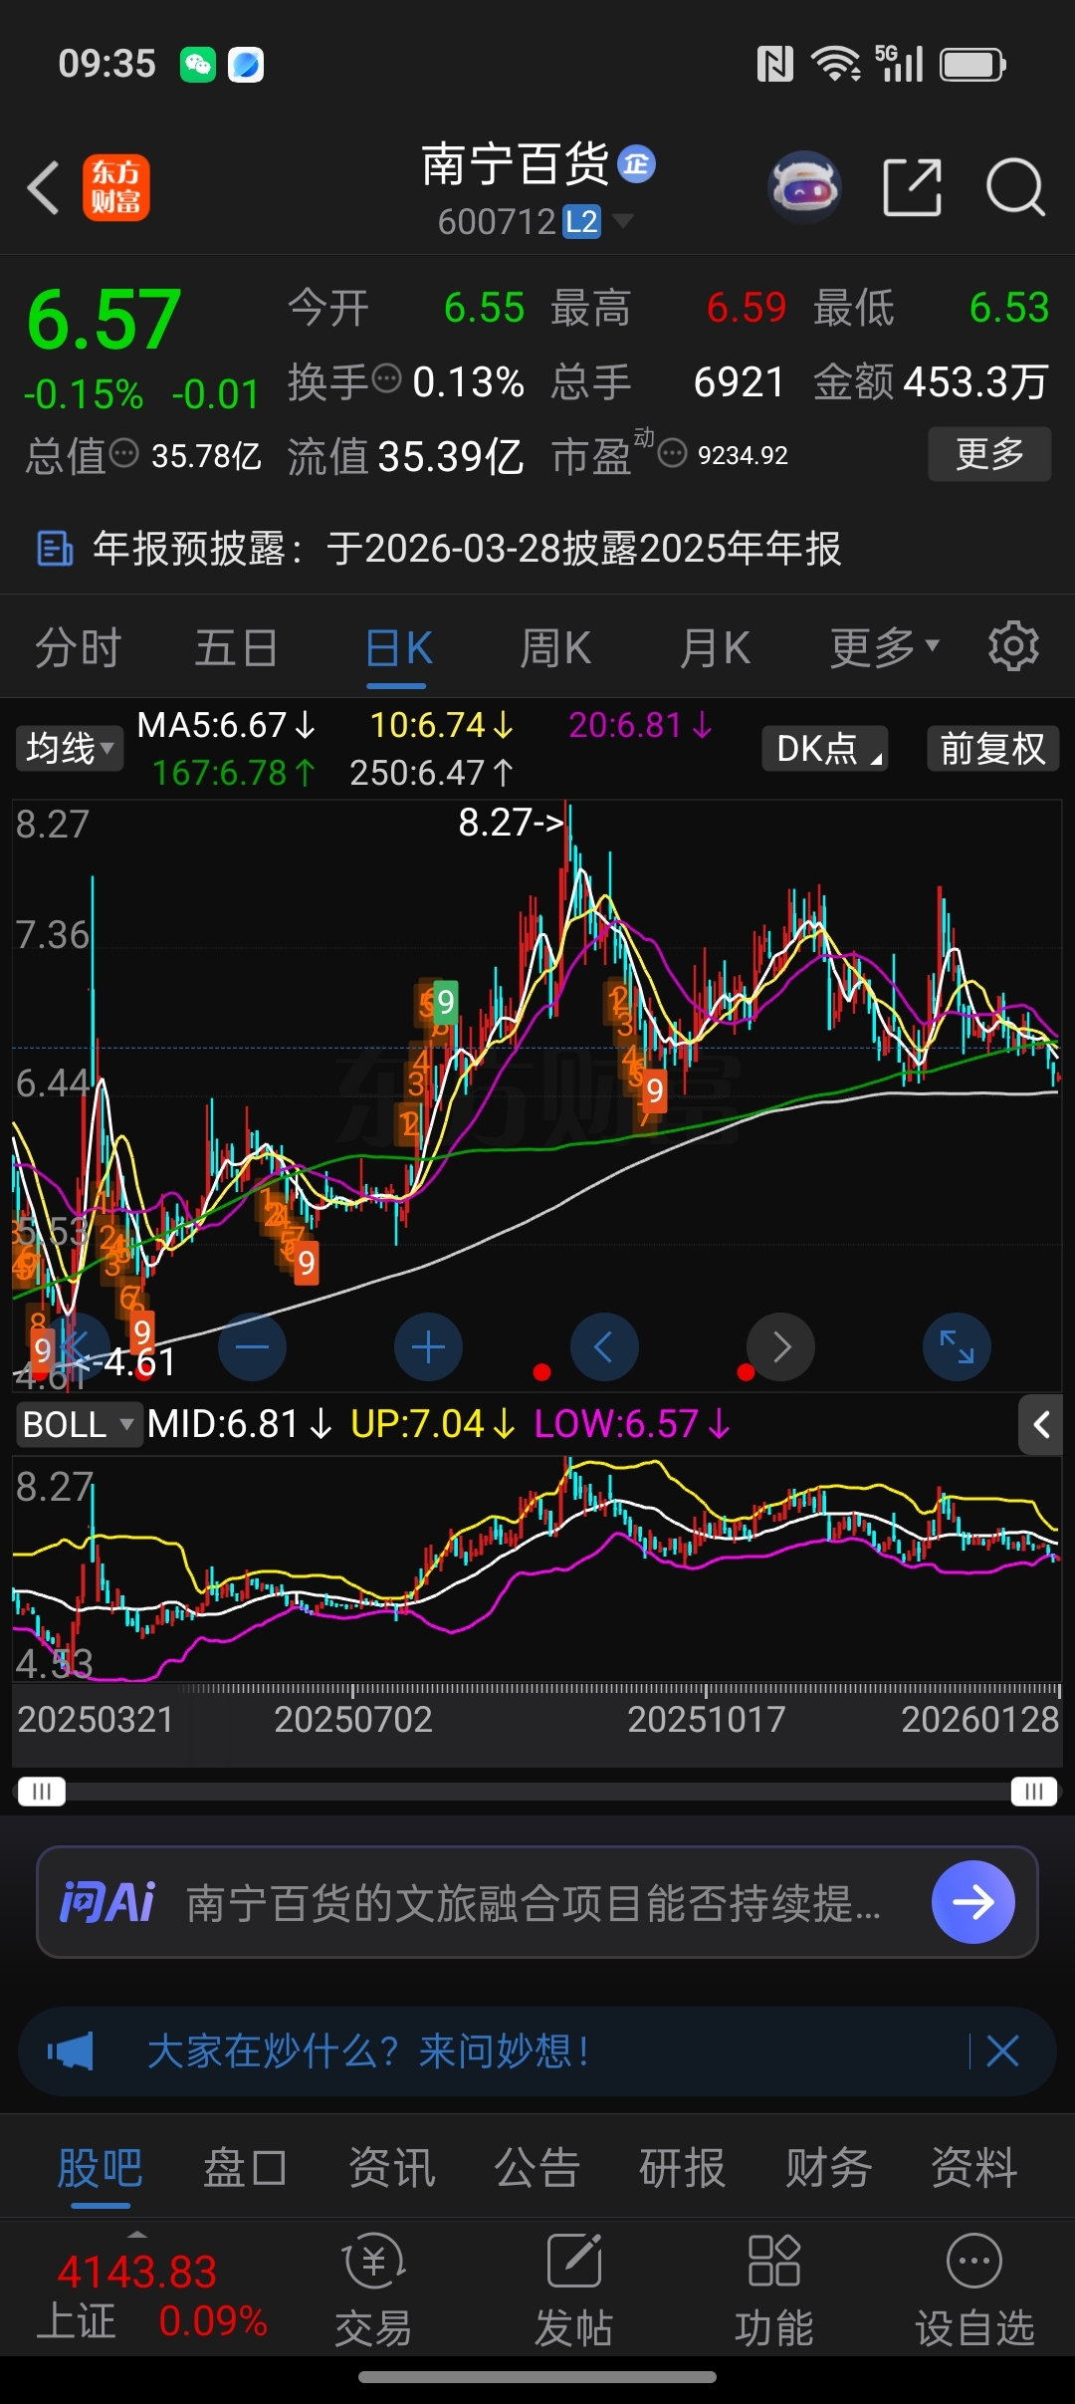The height and width of the screenshot is (2404, 1075).
Task: Tap the 南宁百货 stock title
Action: click(516, 164)
